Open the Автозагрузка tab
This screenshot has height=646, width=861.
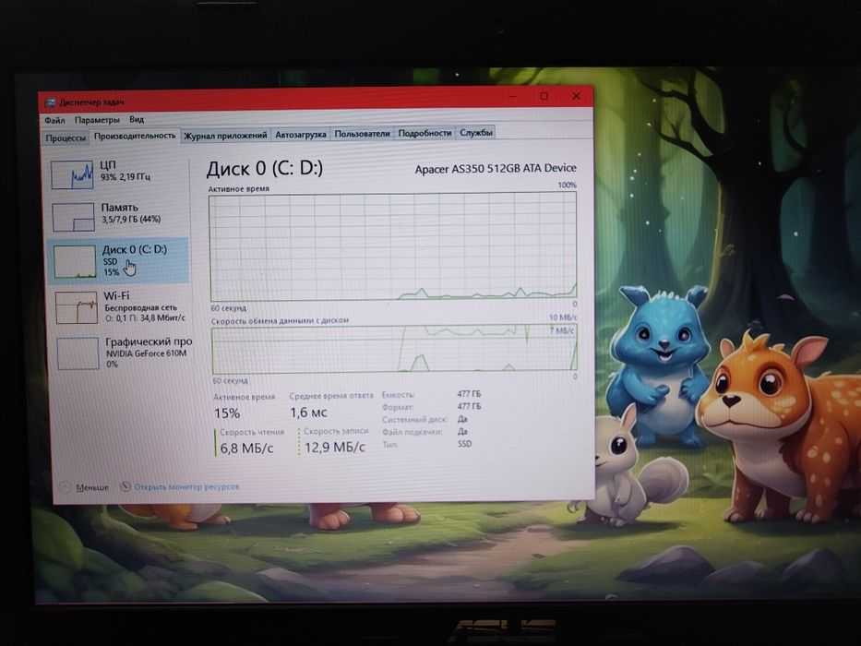point(300,134)
